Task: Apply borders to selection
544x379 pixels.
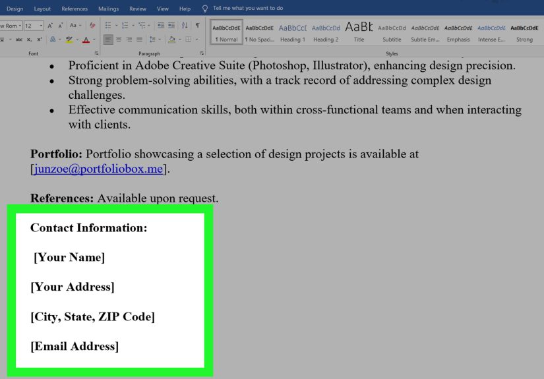Action: click(189, 40)
